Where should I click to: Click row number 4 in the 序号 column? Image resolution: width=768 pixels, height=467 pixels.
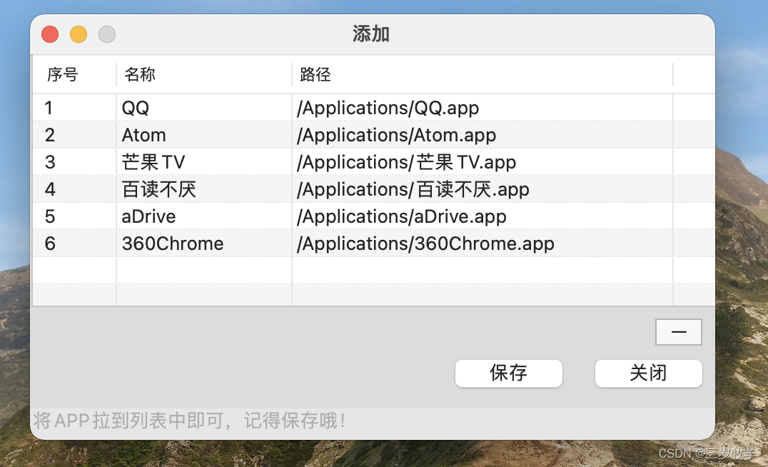50,189
